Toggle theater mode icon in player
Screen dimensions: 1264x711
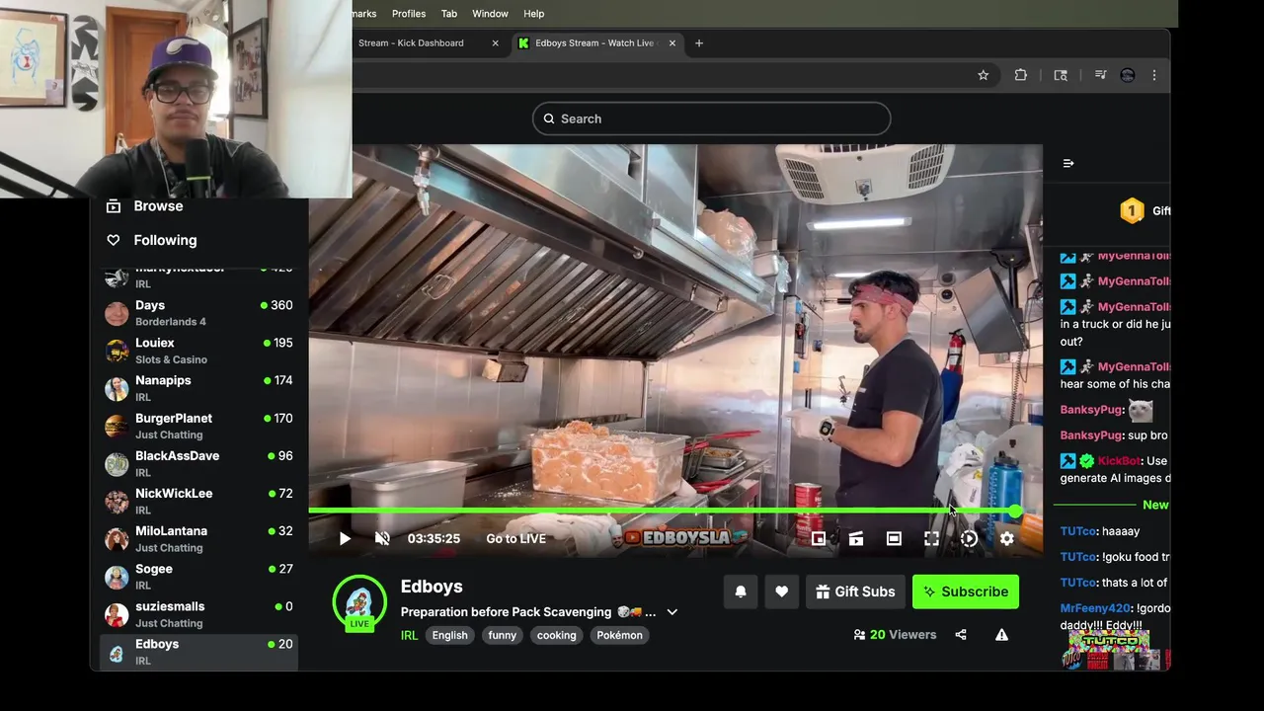pos(894,538)
